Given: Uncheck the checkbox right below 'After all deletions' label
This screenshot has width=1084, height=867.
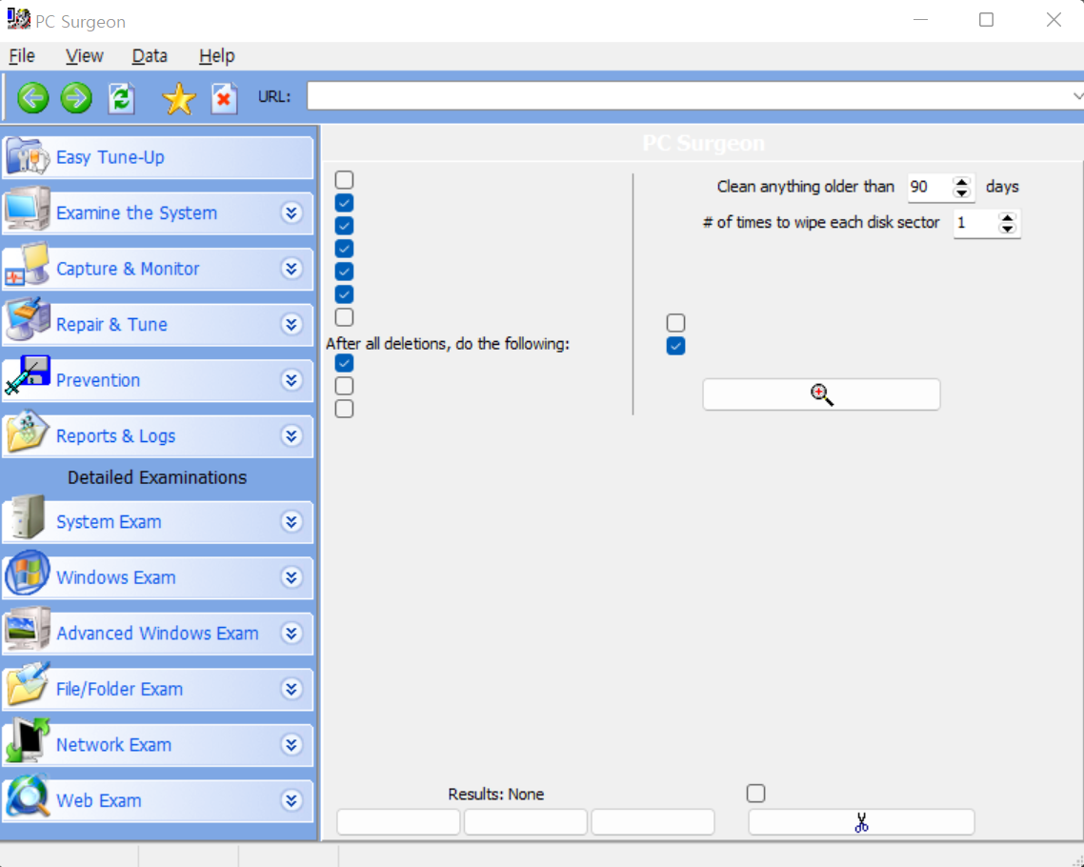Looking at the screenshot, I should [344, 363].
